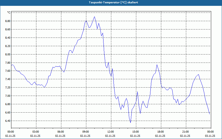Click the curve peak near 17:30
Viewport: 222px width, 139px height.
coord(157,65)
